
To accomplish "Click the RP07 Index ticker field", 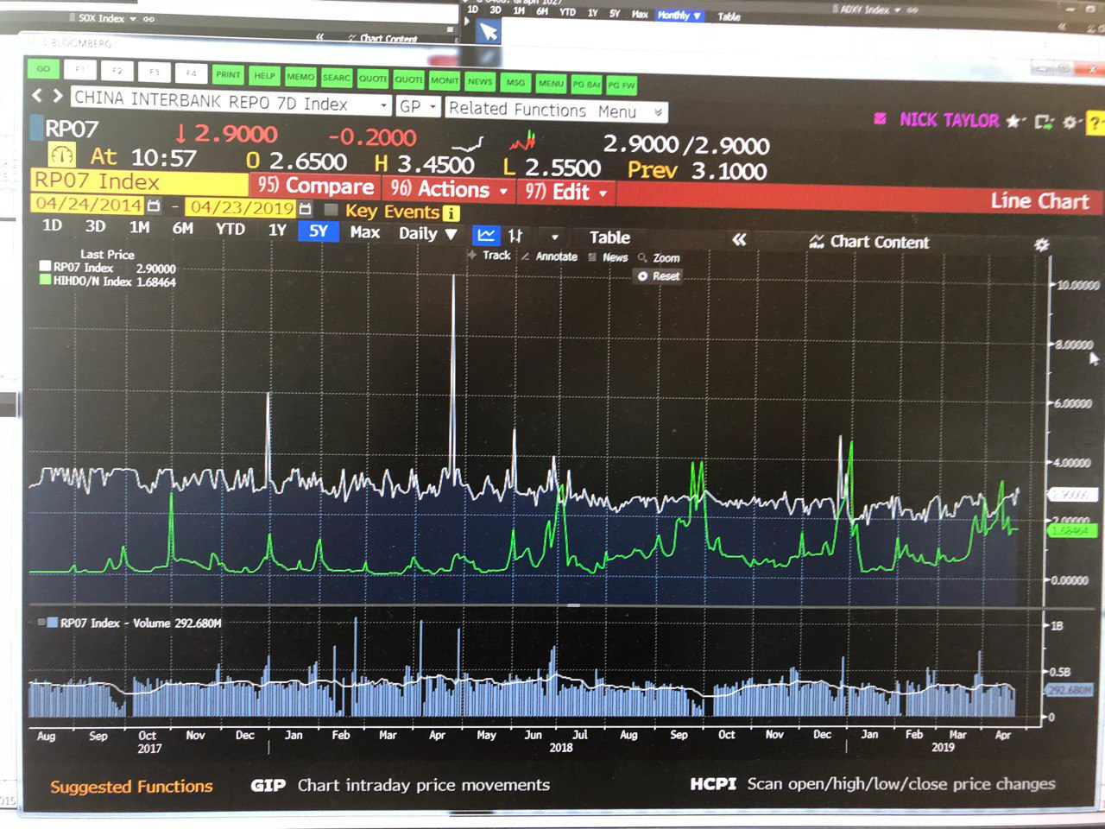I will tap(139, 181).
